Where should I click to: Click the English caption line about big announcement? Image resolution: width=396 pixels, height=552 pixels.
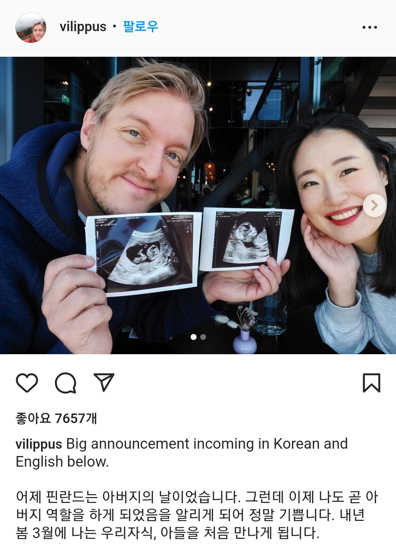pos(181,453)
